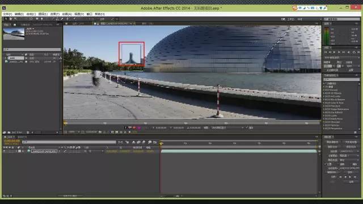363x204 pixels.
Task: Open the 效果(T) Effect menu
Action: click(x=55, y=14)
